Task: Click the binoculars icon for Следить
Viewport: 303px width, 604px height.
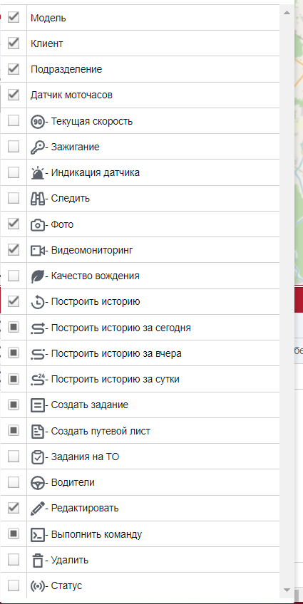Action: coord(38,199)
